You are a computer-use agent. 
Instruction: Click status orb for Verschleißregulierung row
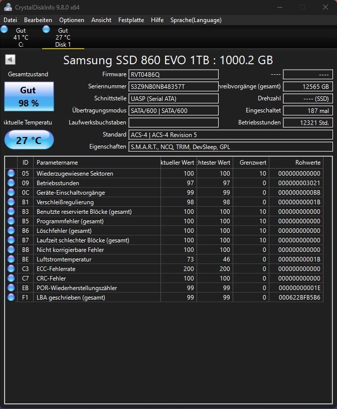[x=11, y=202]
